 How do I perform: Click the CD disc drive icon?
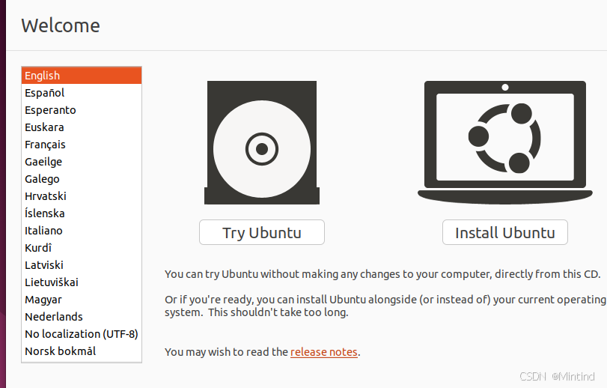[262, 142]
